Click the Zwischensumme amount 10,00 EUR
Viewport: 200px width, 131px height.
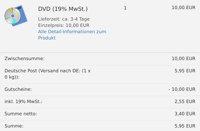point(184,58)
